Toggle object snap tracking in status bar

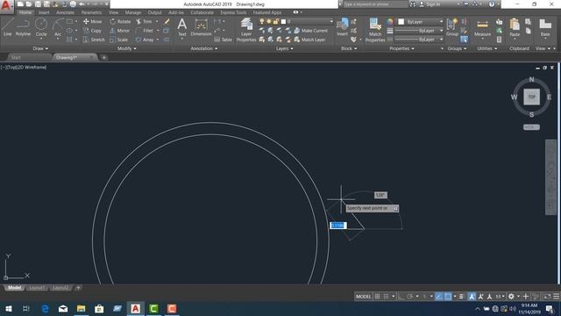tap(439, 297)
